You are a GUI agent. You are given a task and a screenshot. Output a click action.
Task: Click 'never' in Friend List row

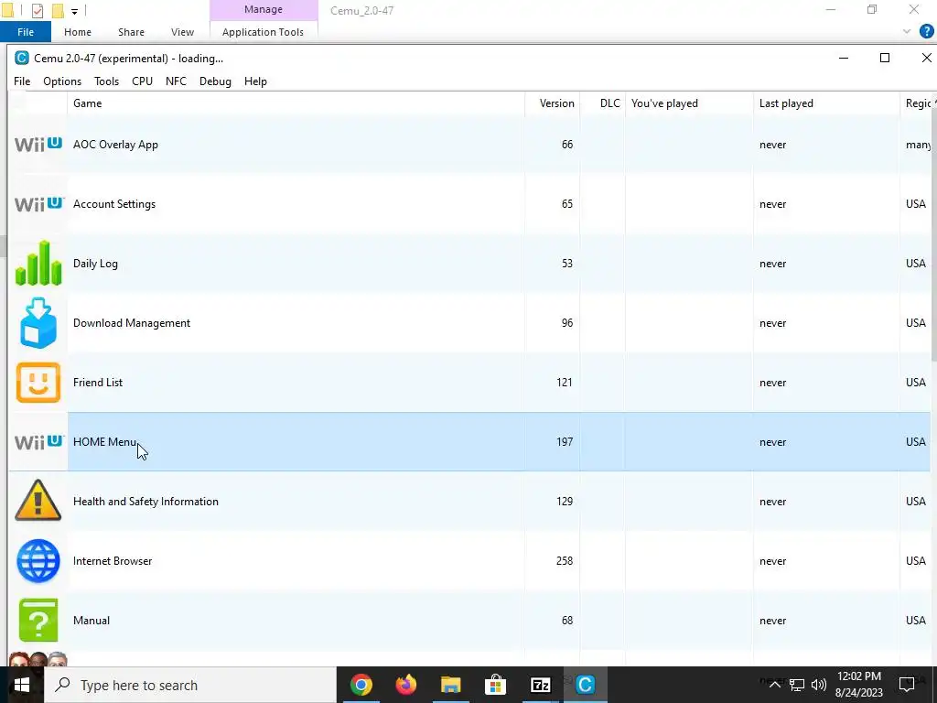772,383
